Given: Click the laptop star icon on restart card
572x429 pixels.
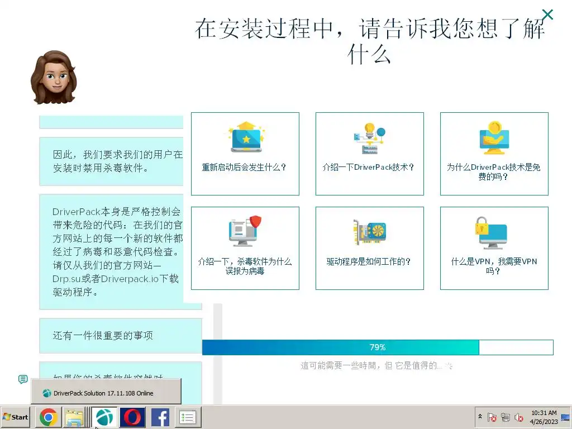Looking at the screenshot, I should (246, 137).
